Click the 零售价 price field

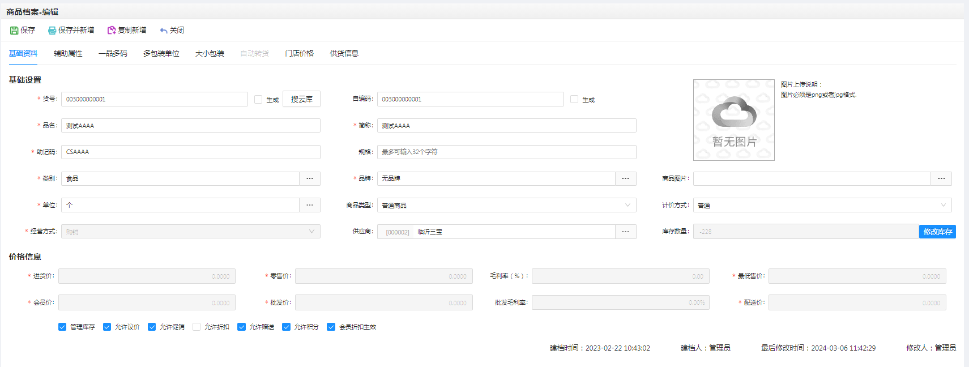coord(383,276)
